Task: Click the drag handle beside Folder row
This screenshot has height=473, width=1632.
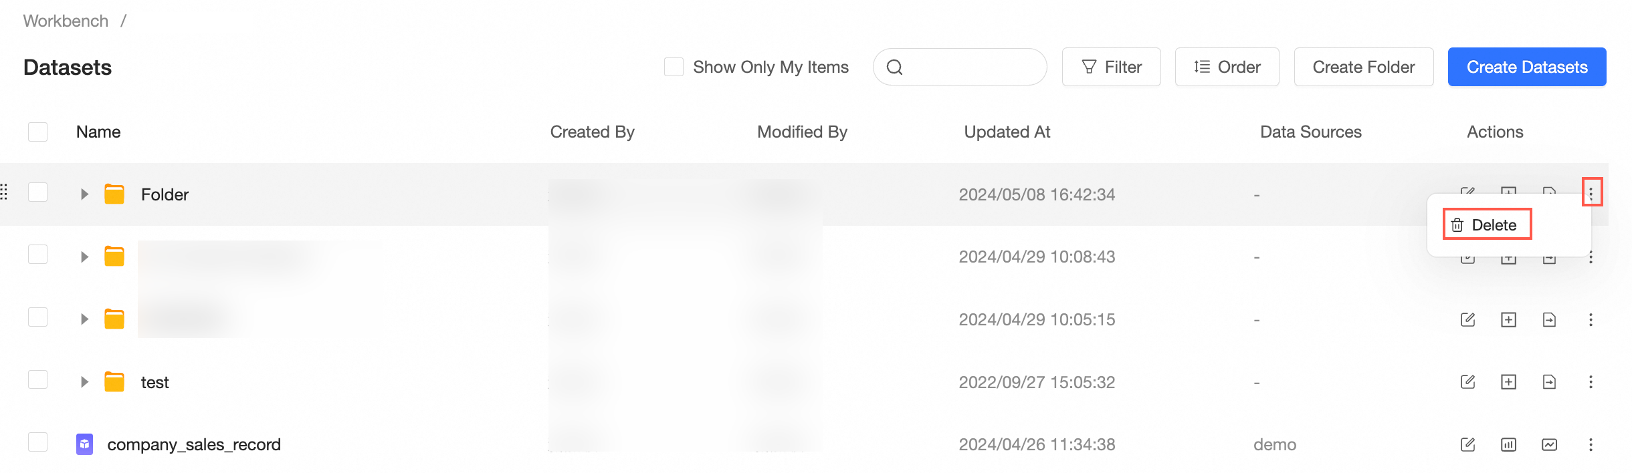Action: 4,192
